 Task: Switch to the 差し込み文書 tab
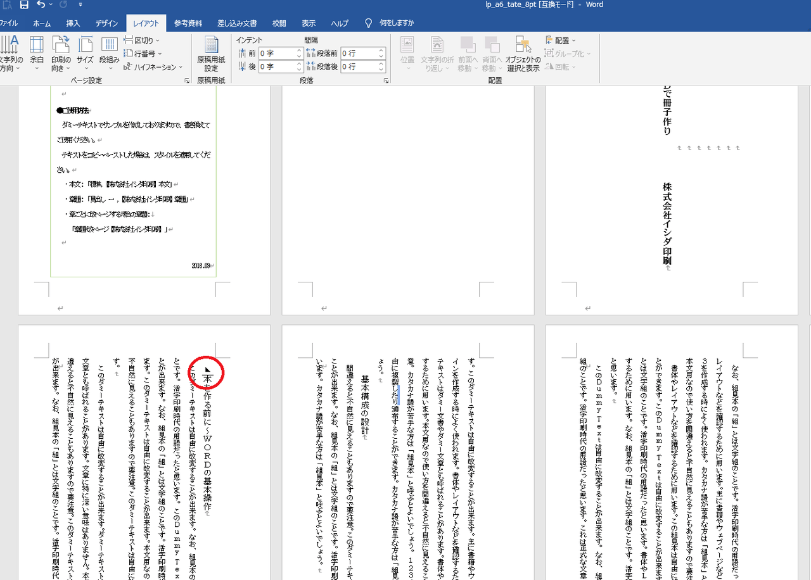[237, 23]
